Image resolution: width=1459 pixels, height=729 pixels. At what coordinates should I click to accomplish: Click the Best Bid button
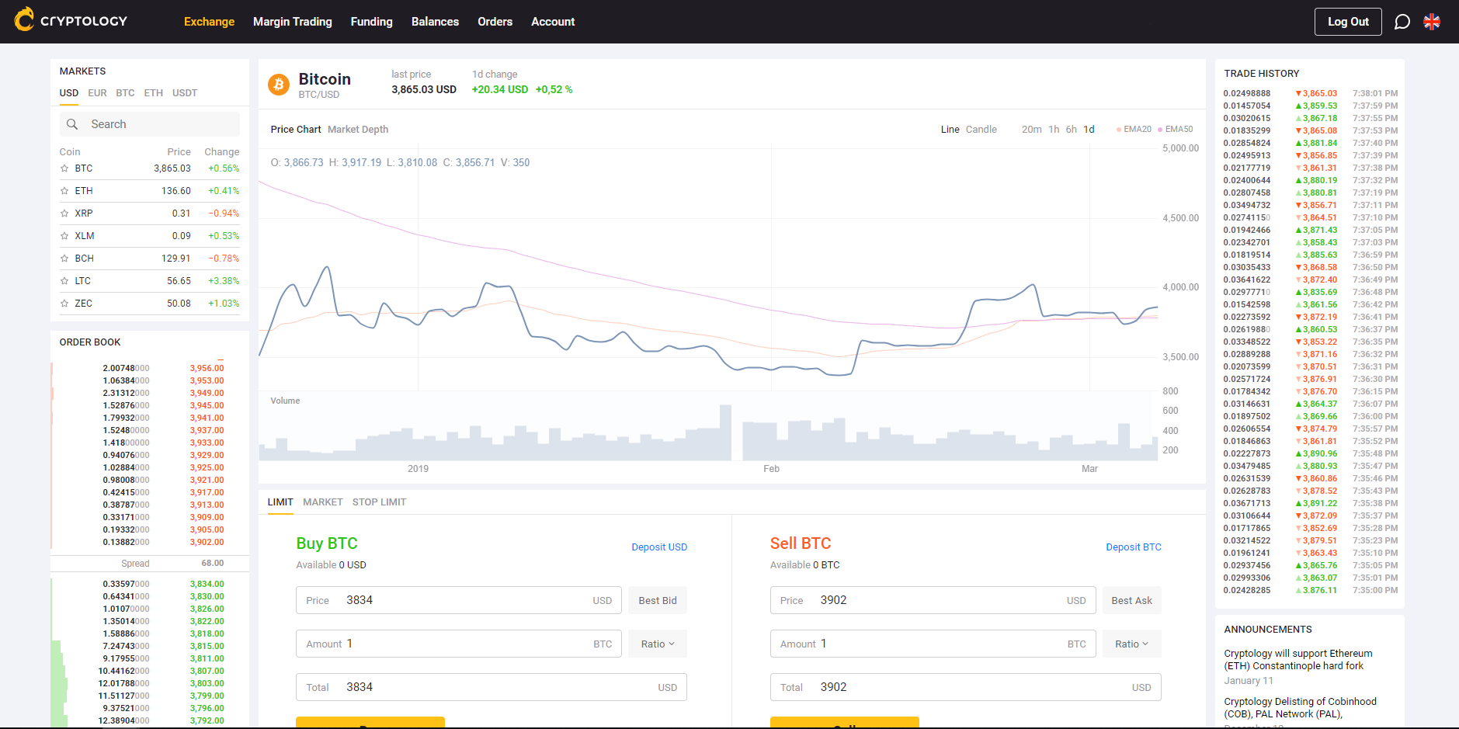coord(658,600)
